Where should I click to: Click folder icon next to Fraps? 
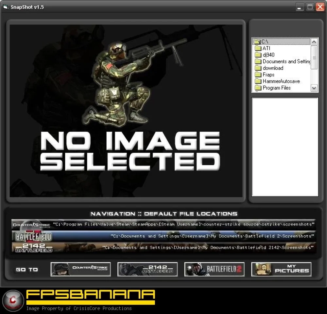click(x=258, y=75)
